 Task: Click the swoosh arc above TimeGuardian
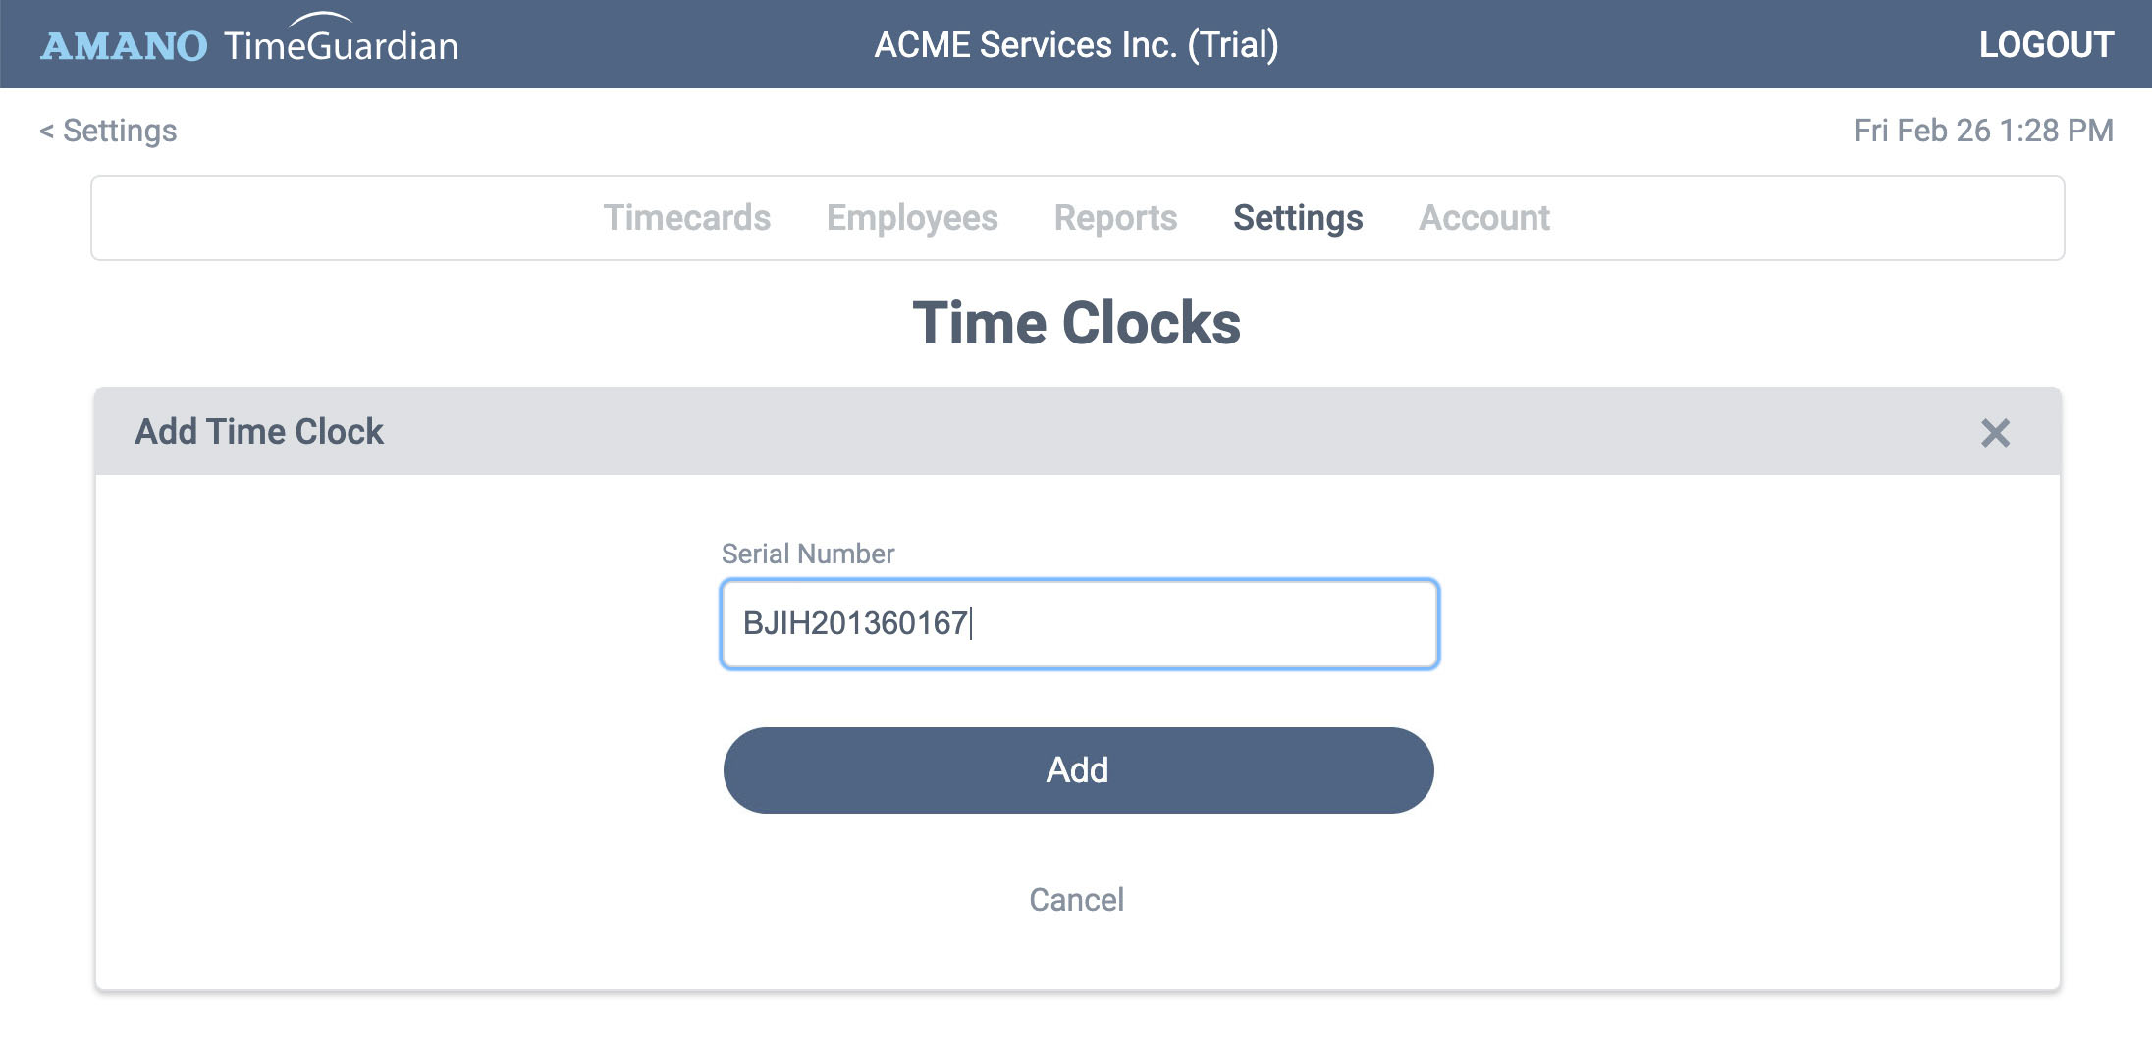coord(321,18)
